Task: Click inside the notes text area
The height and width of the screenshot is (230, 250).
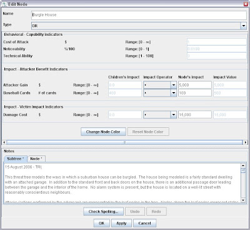Action: tap(122, 183)
